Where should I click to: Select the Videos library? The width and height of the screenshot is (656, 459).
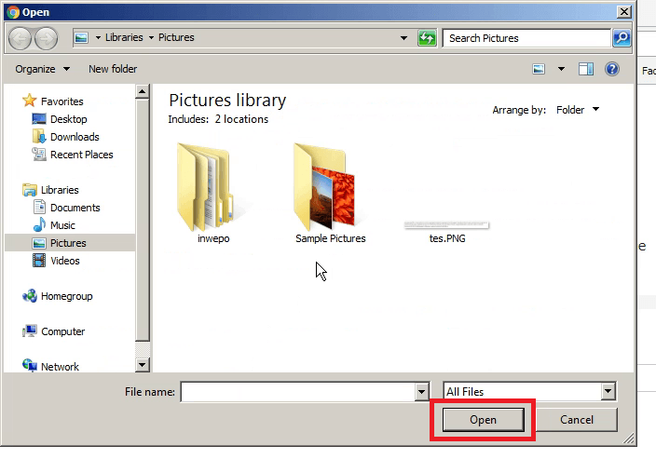(x=65, y=261)
